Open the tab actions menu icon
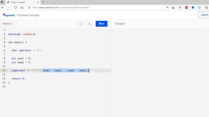The image size is (209, 117). click(2, 2)
